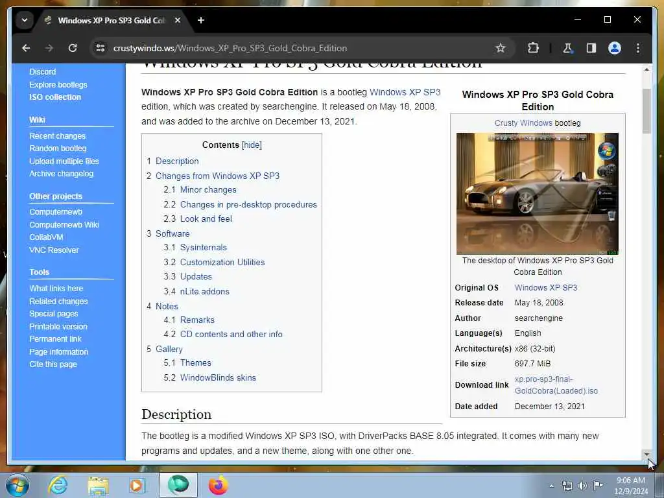Viewport: 664px width, 498px height.
Task: Open Upload multiple files link
Action: 64,161
